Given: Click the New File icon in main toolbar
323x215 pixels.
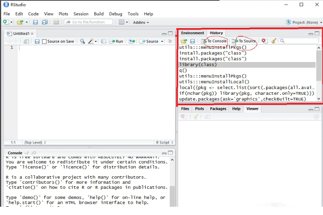Looking at the screenshot, I should (6, 22).
